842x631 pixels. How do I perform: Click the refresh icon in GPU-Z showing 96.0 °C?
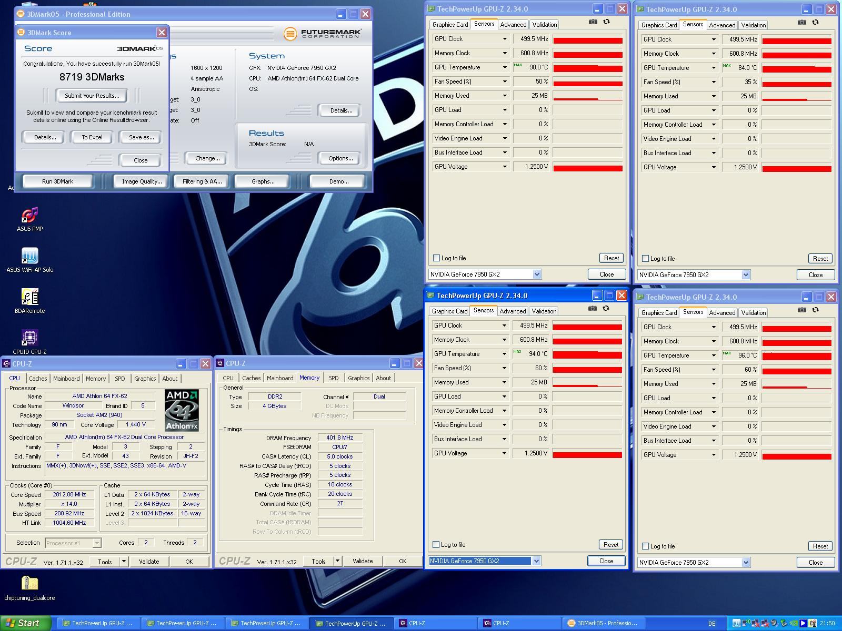click(816, 310)
